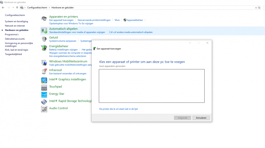Expand the chevron after Configuratiescherm breadcrumb
Image resolution: width=265 pixels, height=148 pixels.
[49, 8]
